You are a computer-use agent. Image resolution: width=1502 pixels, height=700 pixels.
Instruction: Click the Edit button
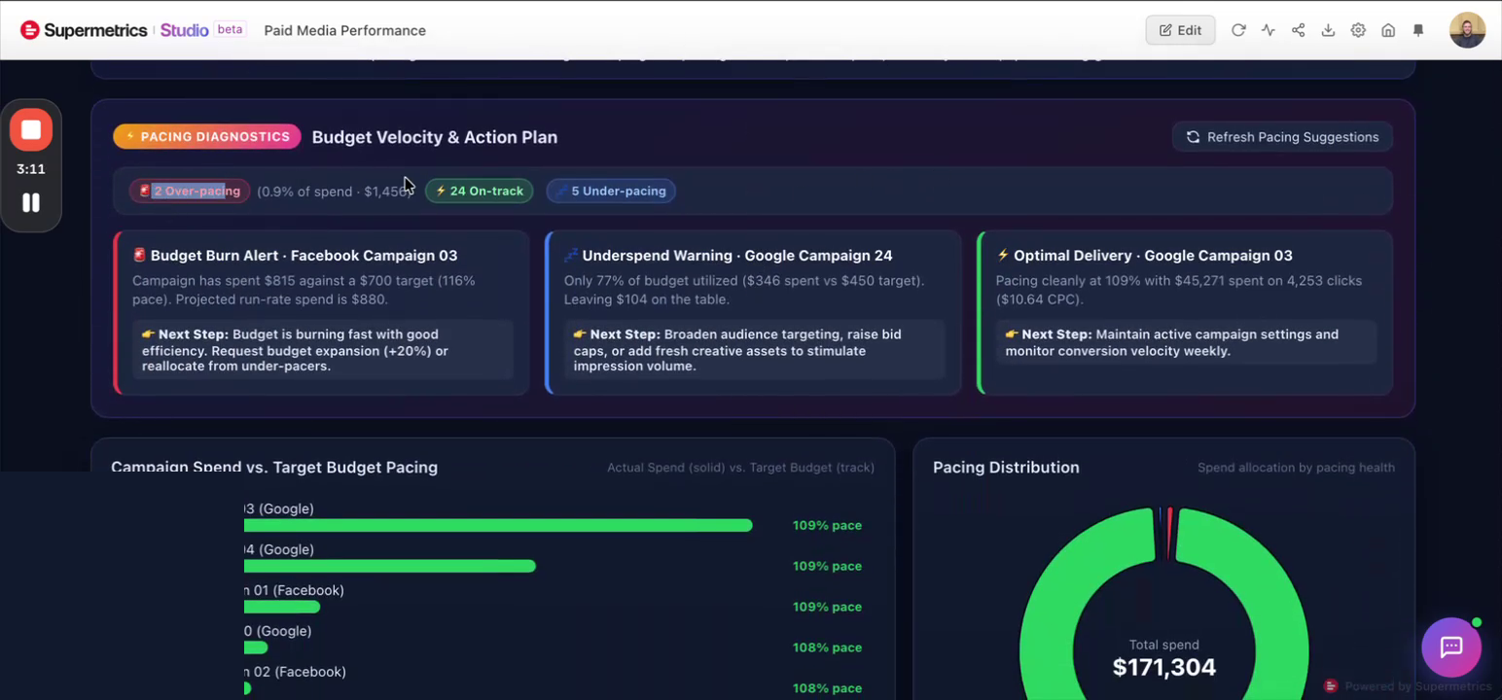pos(1180,30)
